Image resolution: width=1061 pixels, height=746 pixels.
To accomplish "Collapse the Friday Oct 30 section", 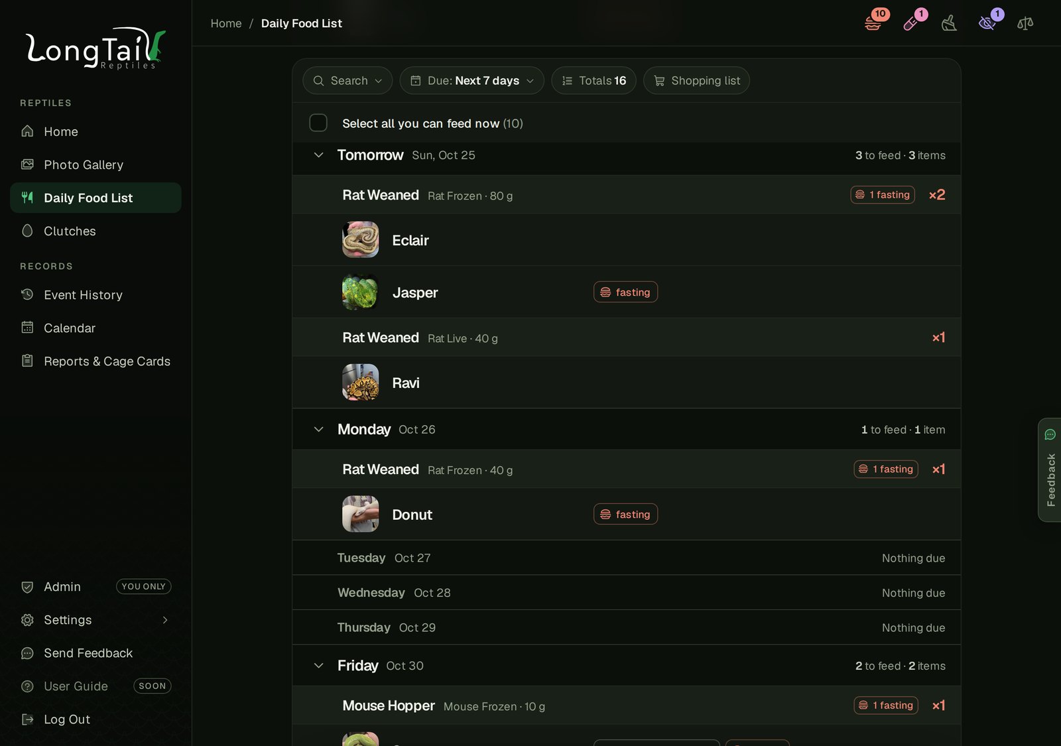I will coord(319,666).
